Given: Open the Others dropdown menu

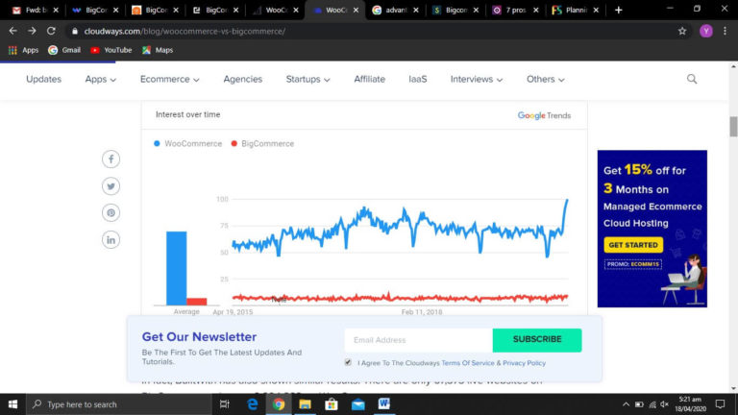Looking at the screenshot, I should pyautogui.click(x=546, y=79).
